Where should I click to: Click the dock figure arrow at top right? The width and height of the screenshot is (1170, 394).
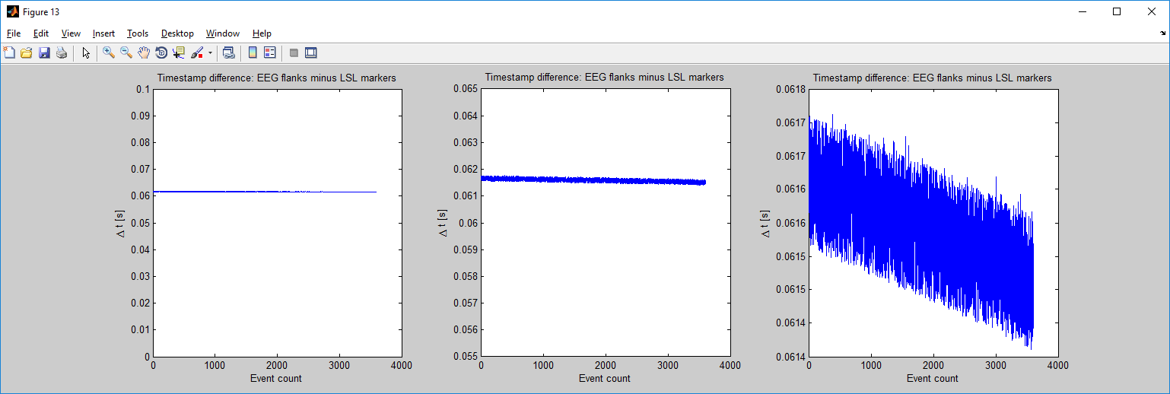coord(1162,33)
